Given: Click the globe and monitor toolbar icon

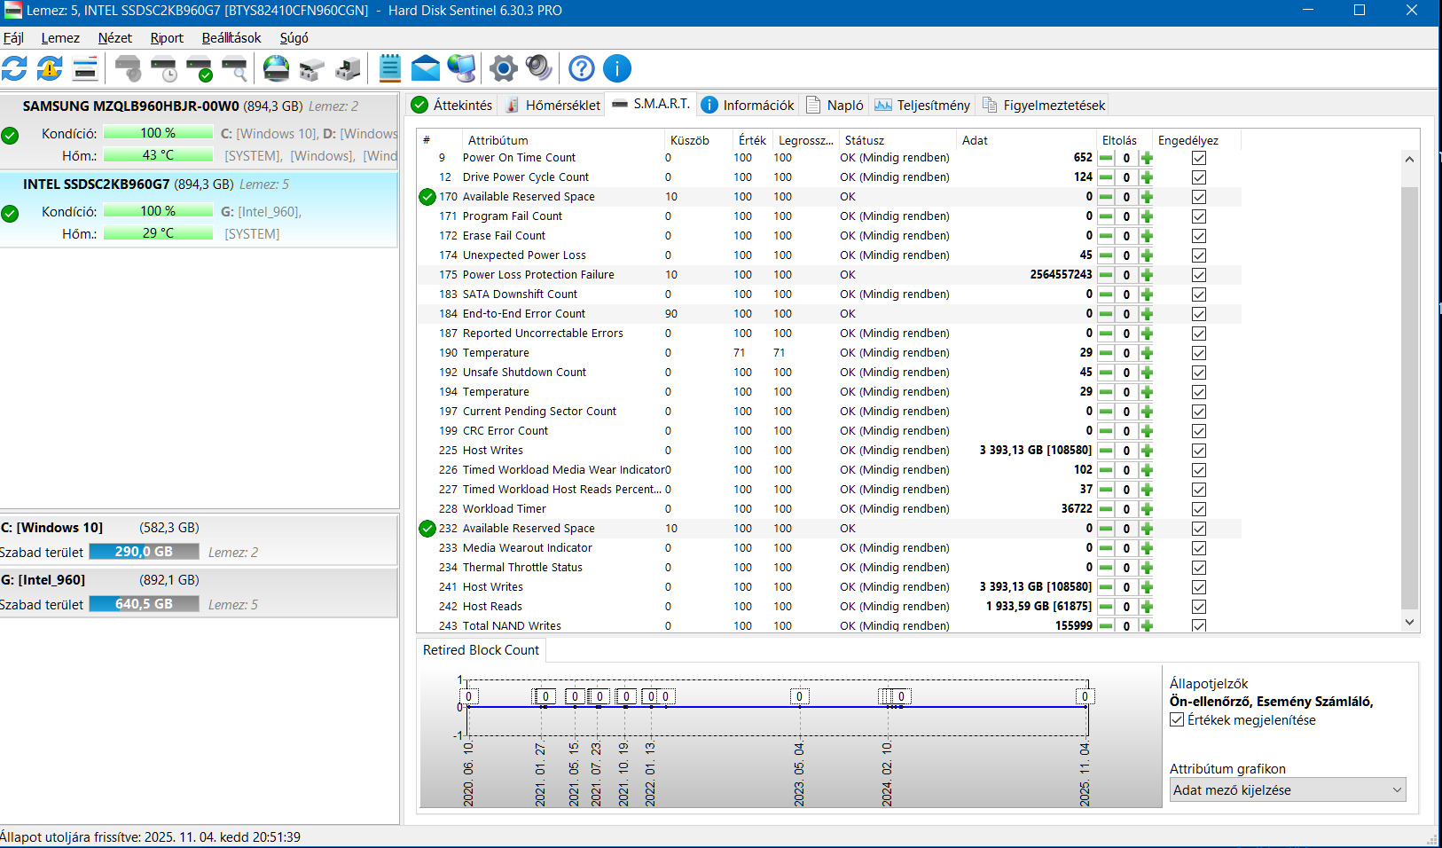Looking at the screenshot, I should tap(461, 68).
